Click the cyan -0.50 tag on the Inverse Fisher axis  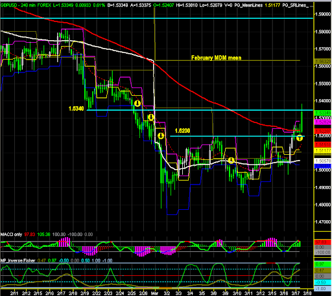click(x=323, y=282)
